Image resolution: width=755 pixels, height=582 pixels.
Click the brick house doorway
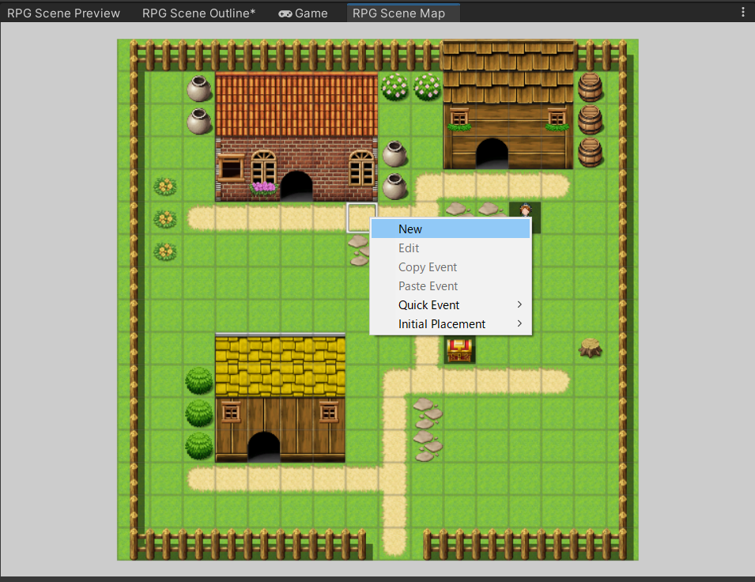296,186
